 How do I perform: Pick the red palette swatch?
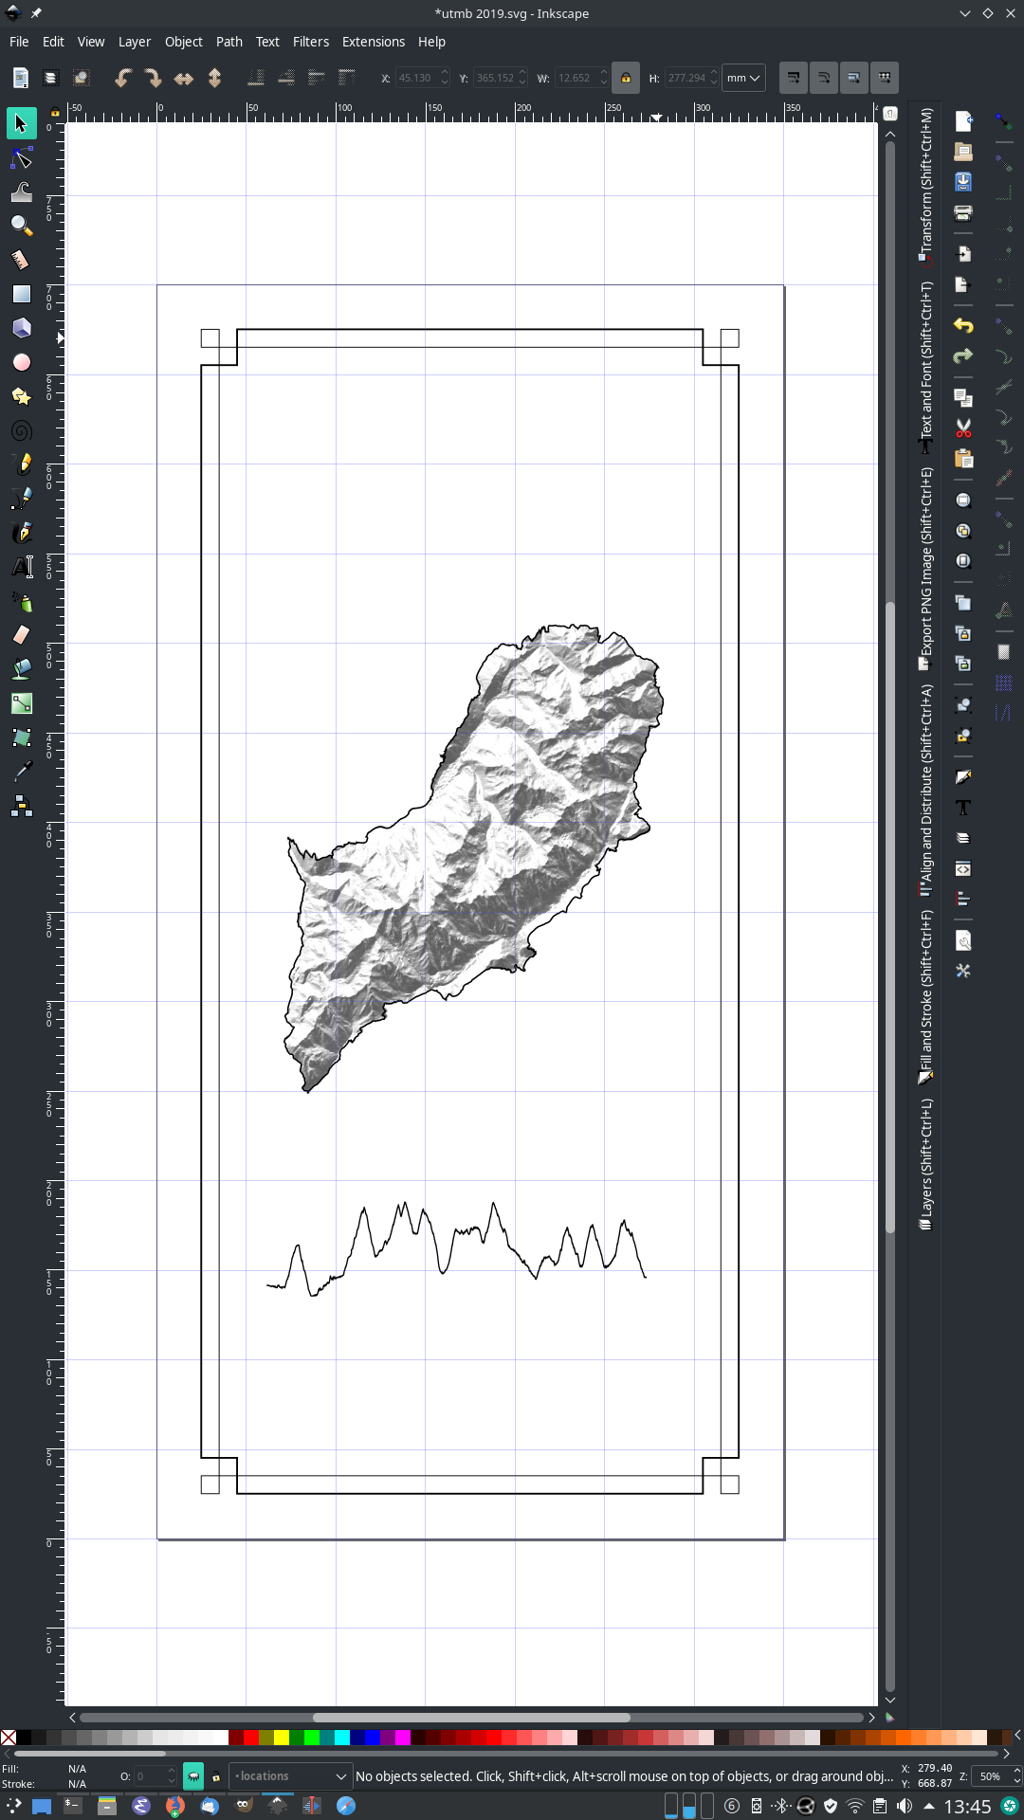point(250,1738)
